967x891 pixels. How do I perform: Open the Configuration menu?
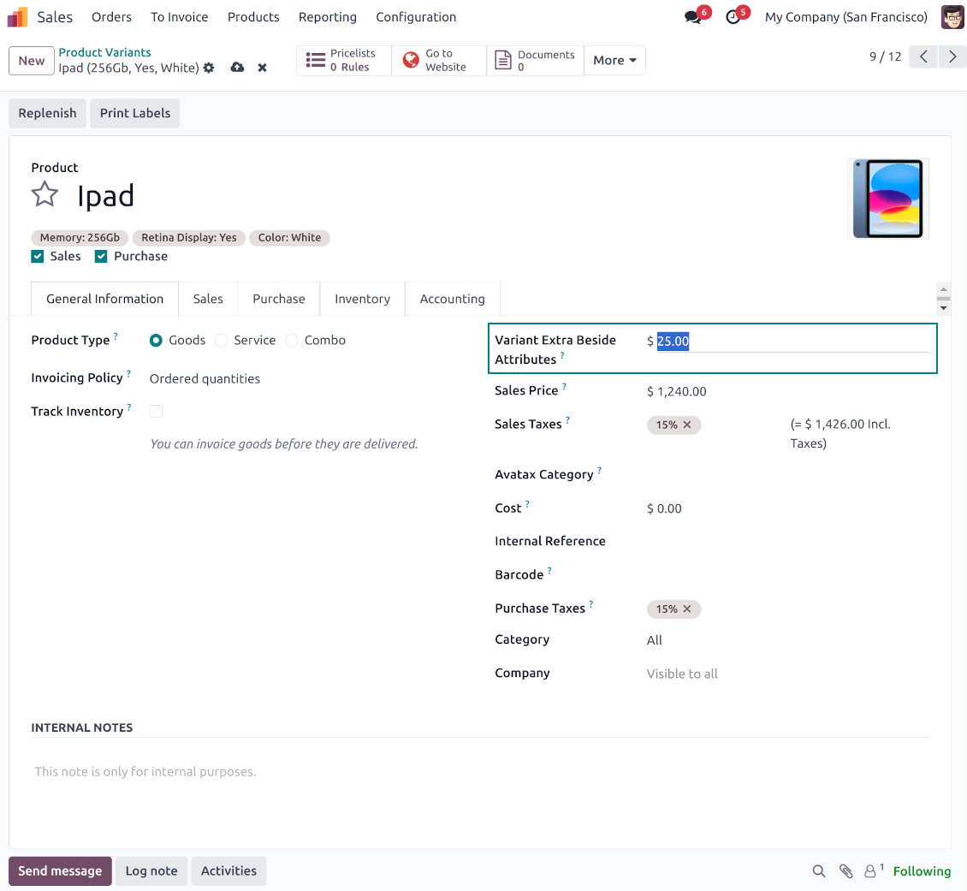coord(416,17)
